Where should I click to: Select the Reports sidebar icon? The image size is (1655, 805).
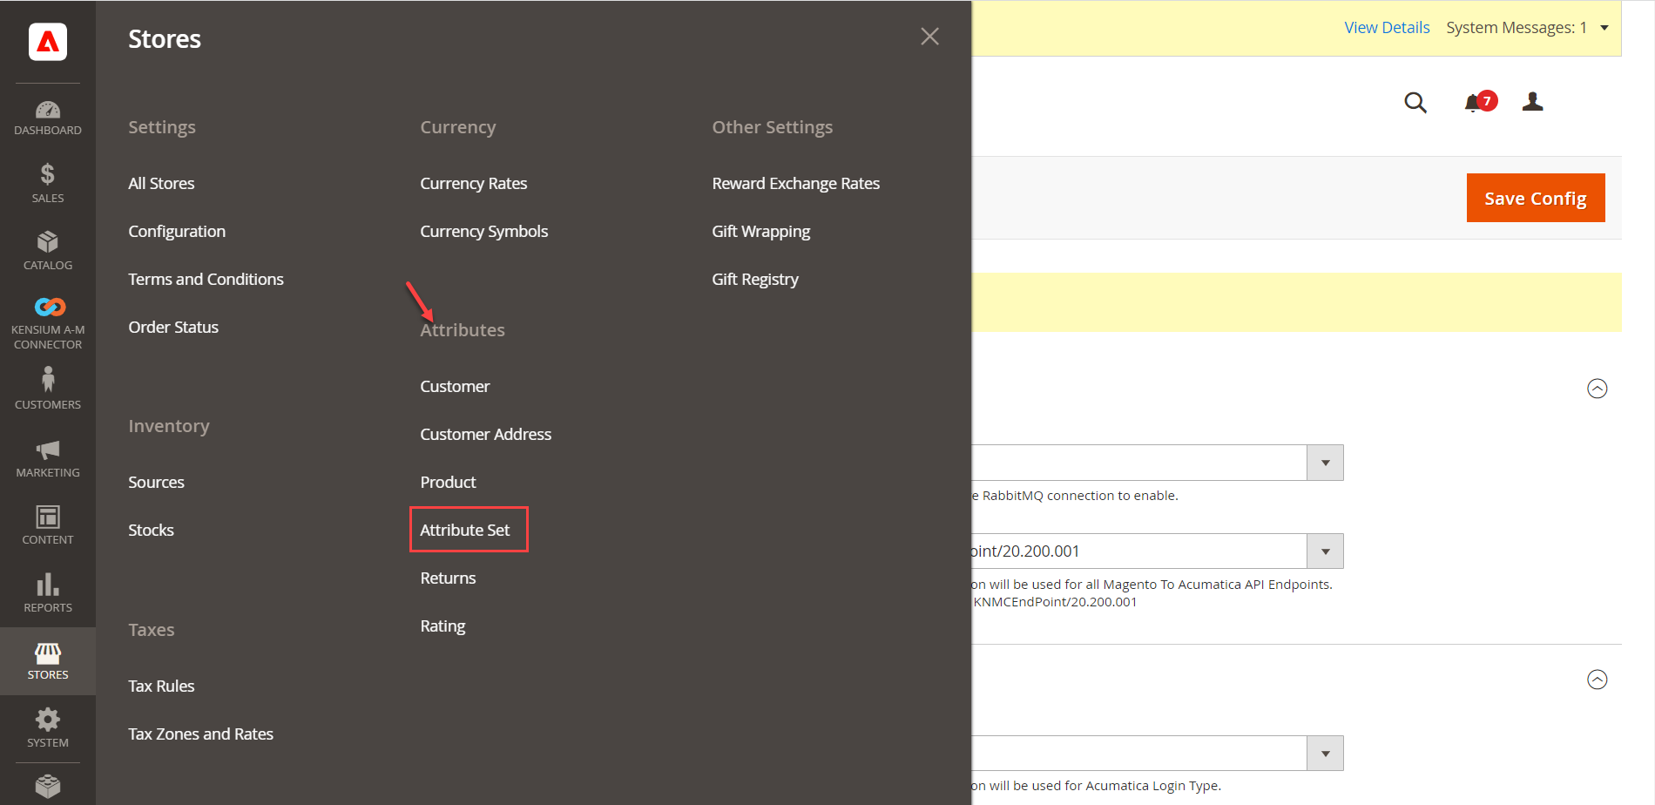click(x=48, y=591)
